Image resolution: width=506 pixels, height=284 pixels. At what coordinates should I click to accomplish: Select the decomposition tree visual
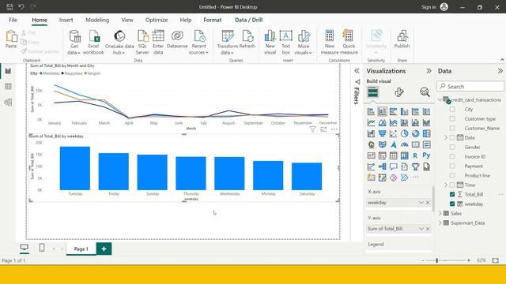[382, 166]
